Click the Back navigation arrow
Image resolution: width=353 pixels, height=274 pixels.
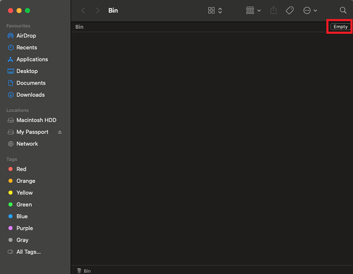(x=83, y=10)
